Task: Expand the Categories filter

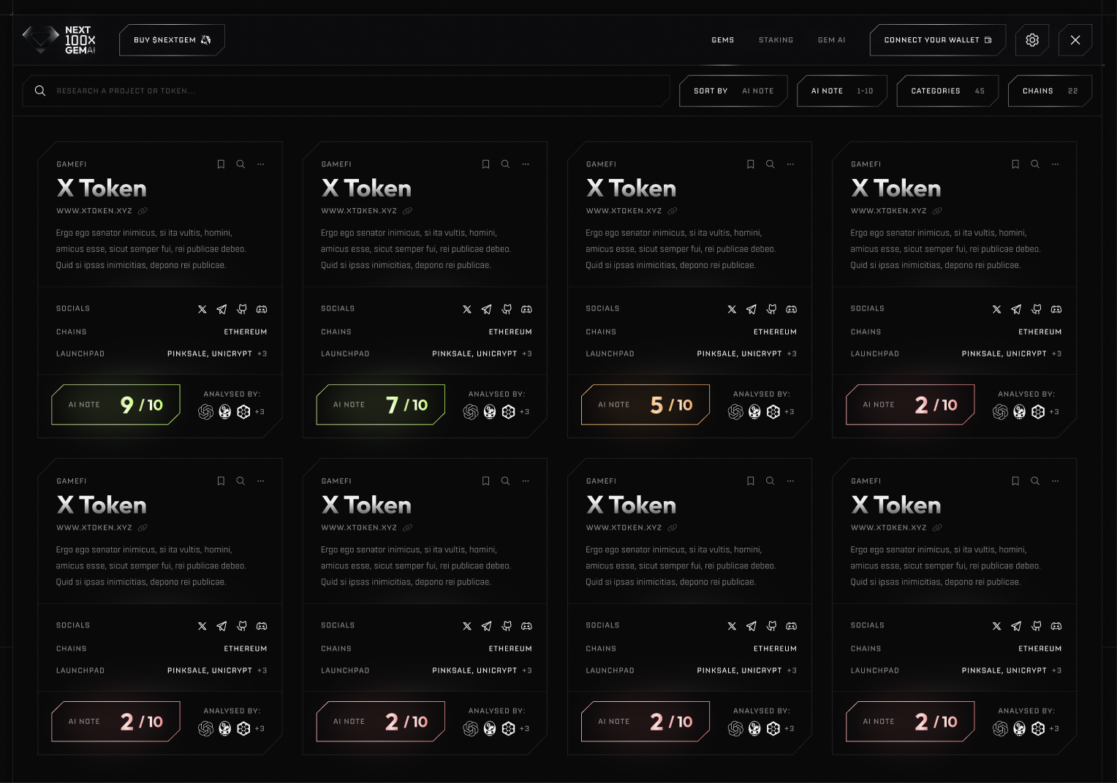Action: pos(947,91)
